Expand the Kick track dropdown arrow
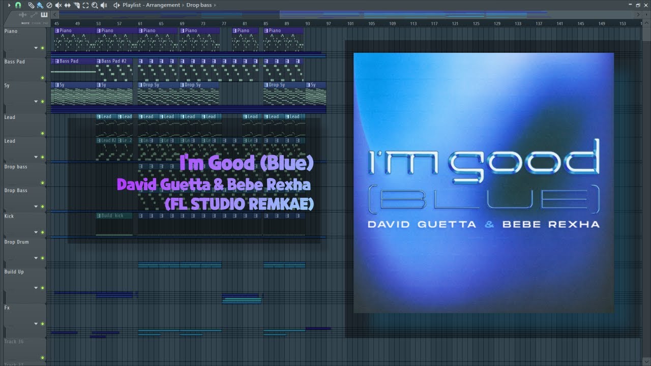 (x=36, y=233)
